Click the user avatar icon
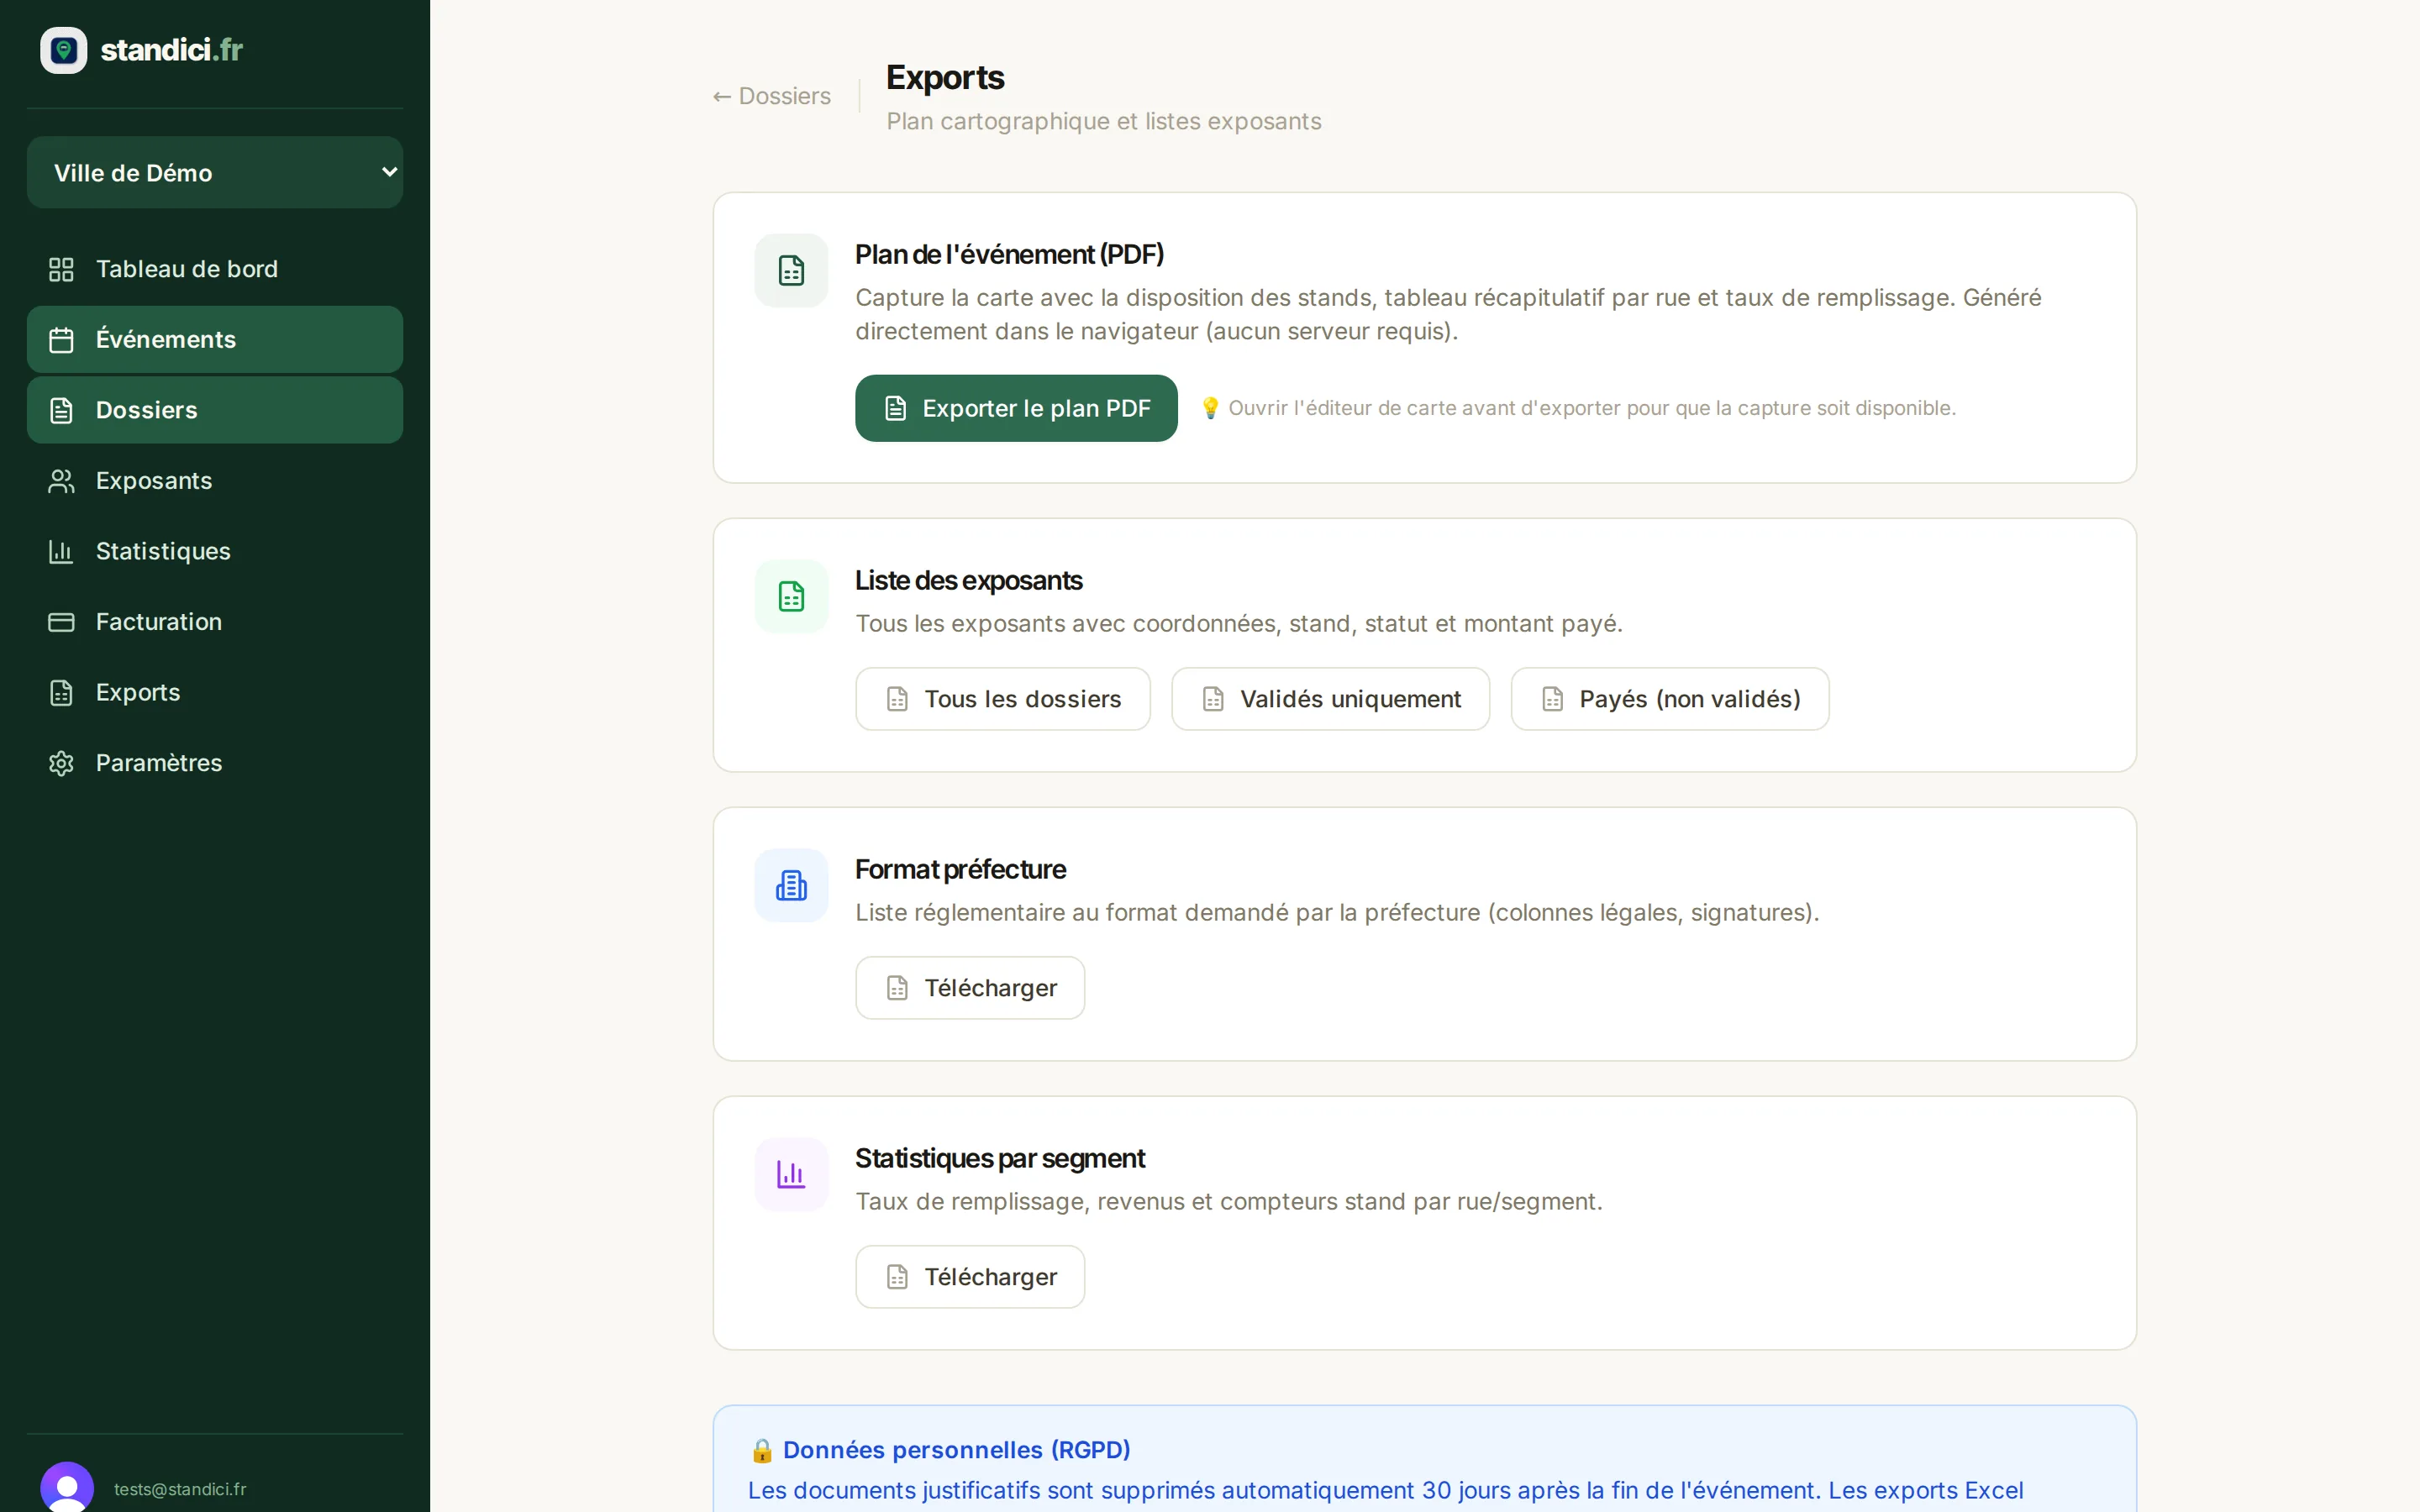Viewport: 2420px width, 1512px height. coord(67,1488)
